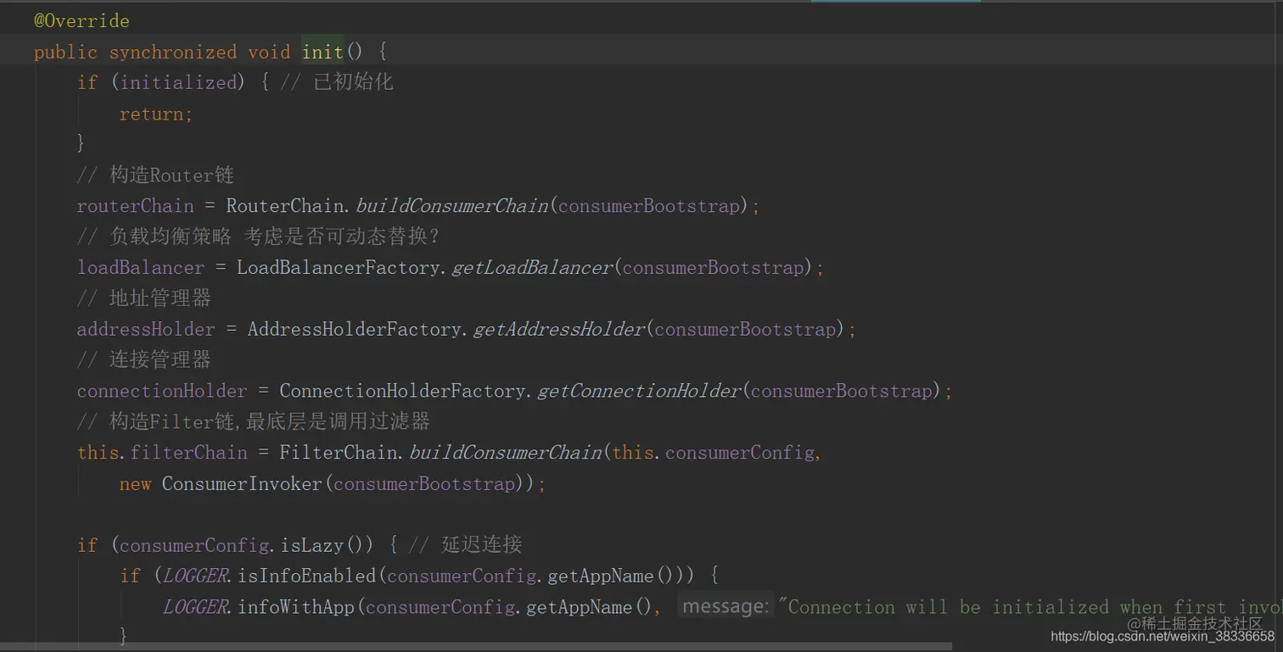Click the 已初始化 comment

[x=337, y=82]
